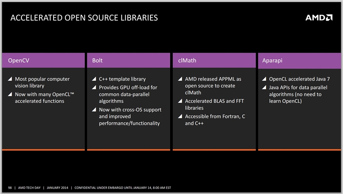Click the bullet triangle beside 'Most popular computer'
Screen dimensions: 343x194
pyautogui.click(x=10, y=79)
